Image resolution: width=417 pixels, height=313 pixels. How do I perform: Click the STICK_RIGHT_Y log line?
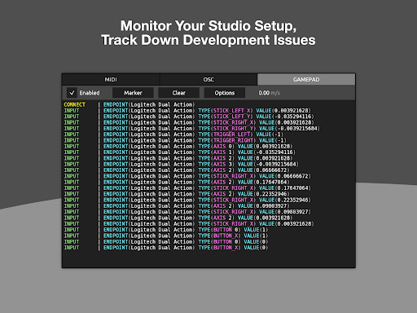[192, 129]
